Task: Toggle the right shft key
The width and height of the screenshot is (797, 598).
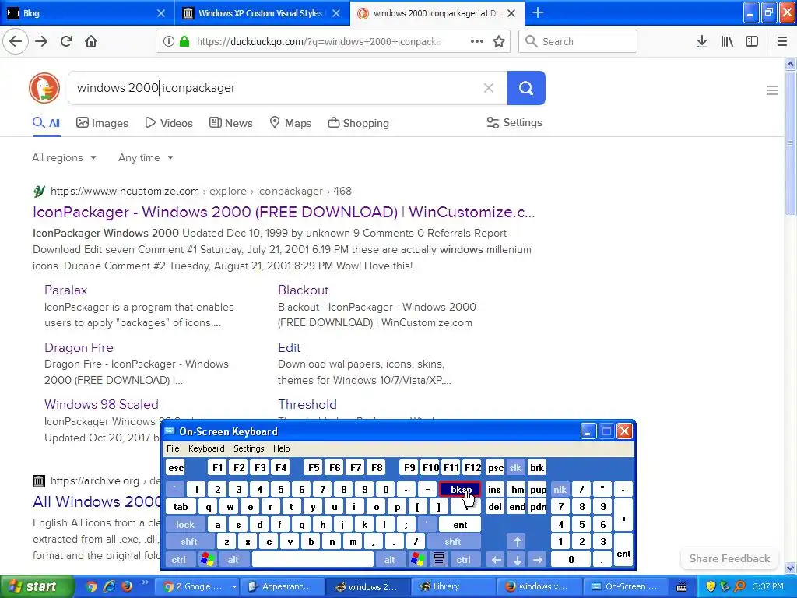Action: [x=452, y=542]
